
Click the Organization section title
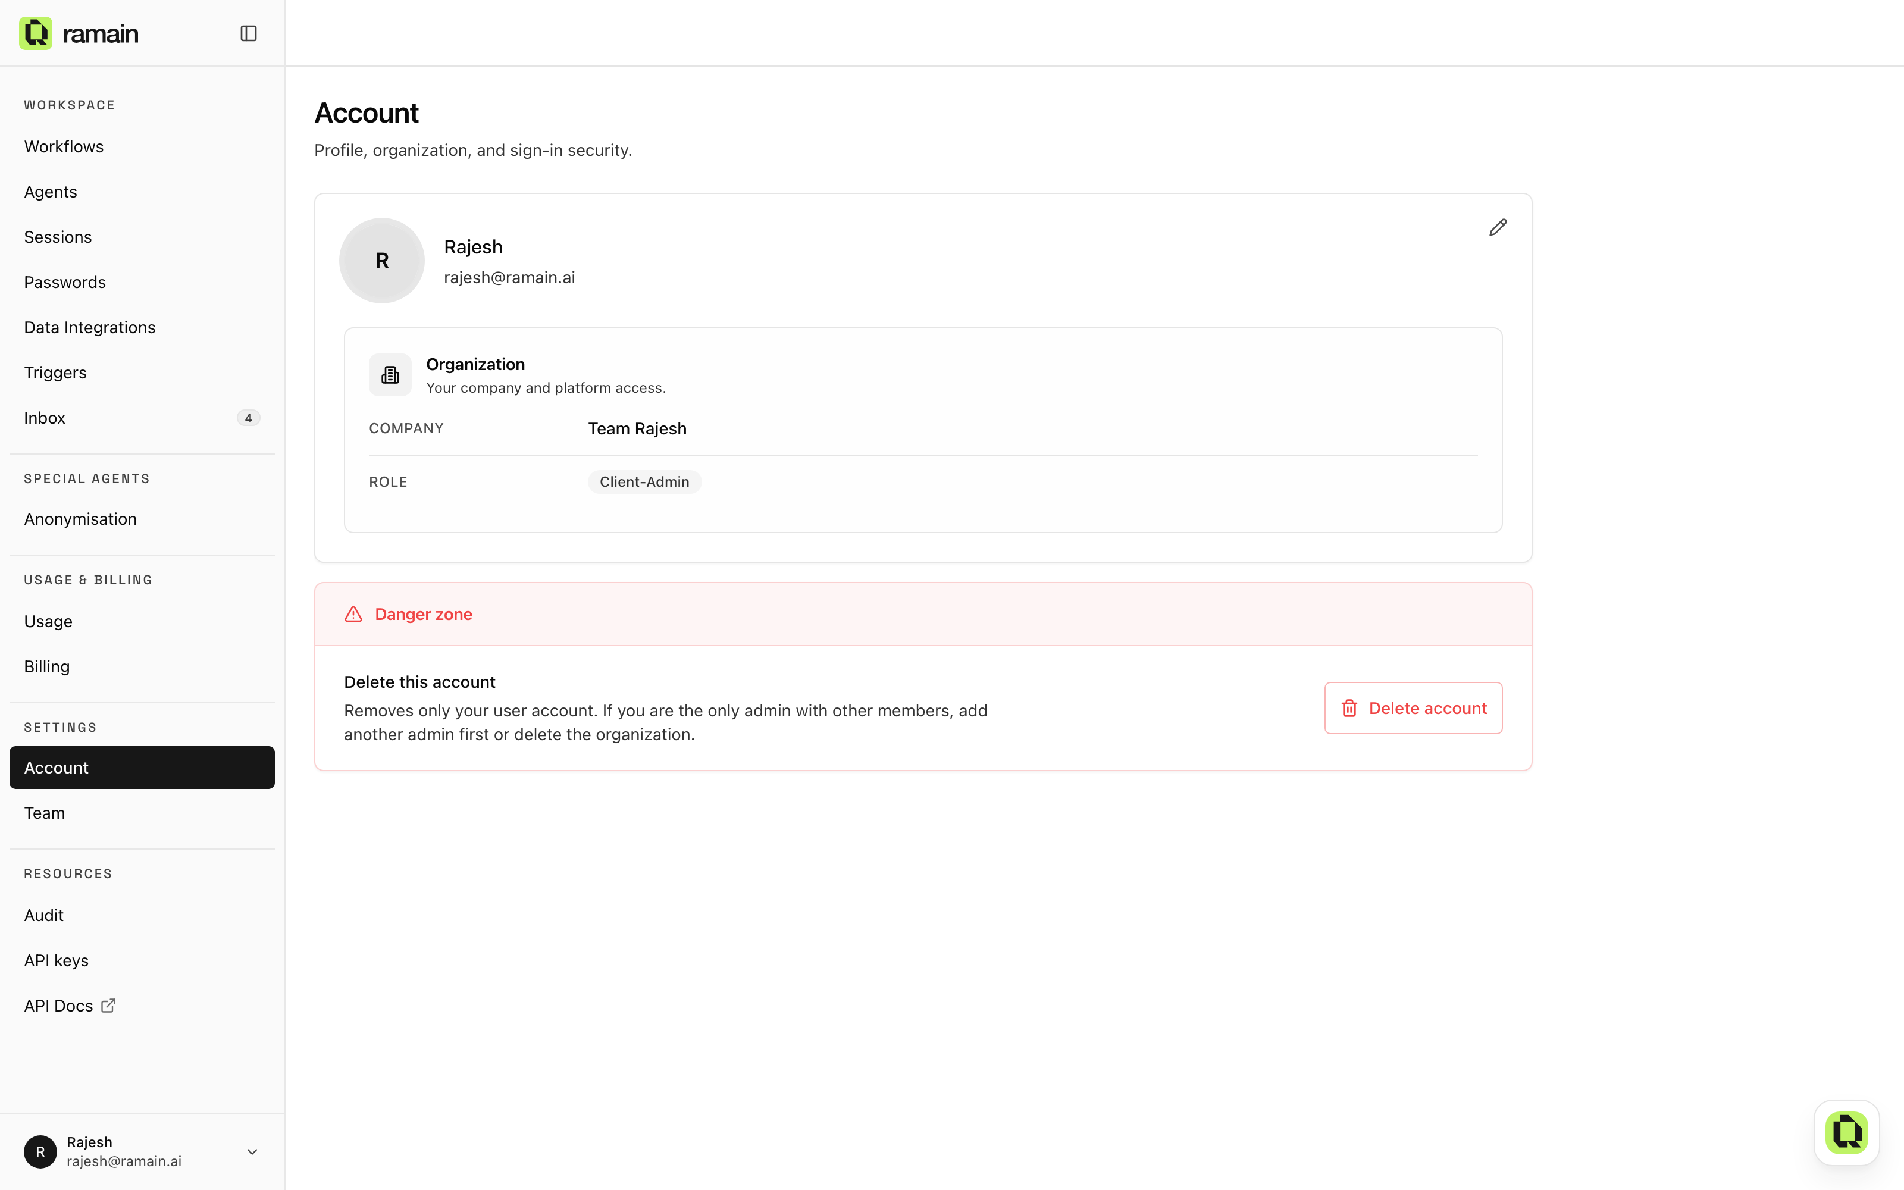[475, 364]
